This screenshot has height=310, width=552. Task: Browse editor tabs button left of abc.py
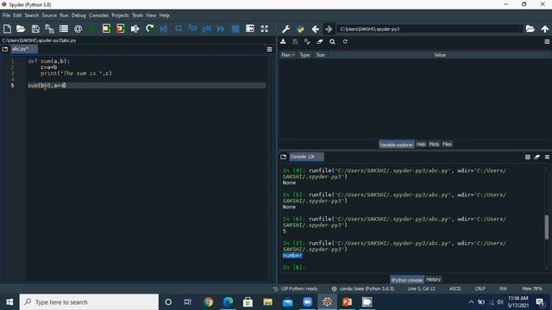click(x=5, y=49)
